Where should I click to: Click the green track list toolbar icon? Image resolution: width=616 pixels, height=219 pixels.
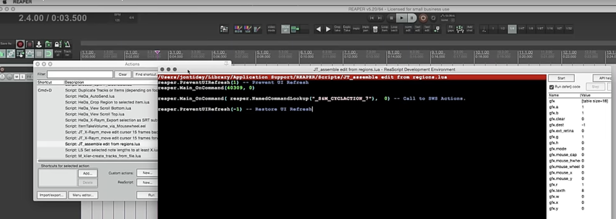point(295,29)
